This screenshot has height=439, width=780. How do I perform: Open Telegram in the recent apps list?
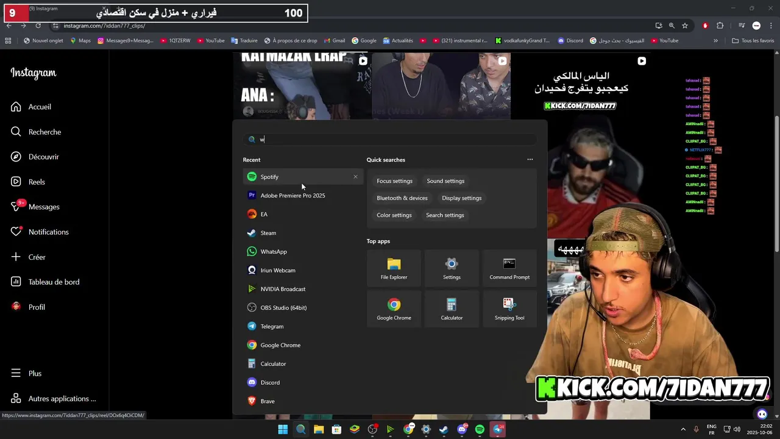[x=302, y=326]
